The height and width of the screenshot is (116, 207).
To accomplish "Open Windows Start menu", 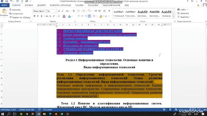I will 2,114.
